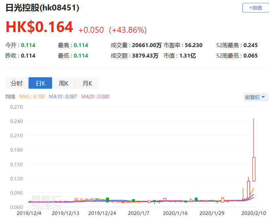The width and height of the screenshot is (269, 217).
Task: Click the 成交额 value 3879.43万
Action: tap(145, 56)
